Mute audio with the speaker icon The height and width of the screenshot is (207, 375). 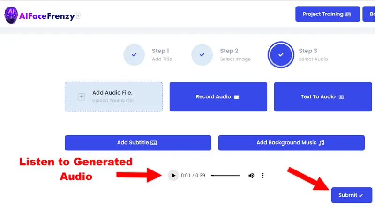click(251, 176)
